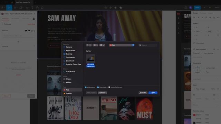Open the Design tab in right panel
Screen dimensions: 221x124
click(195, 13)
